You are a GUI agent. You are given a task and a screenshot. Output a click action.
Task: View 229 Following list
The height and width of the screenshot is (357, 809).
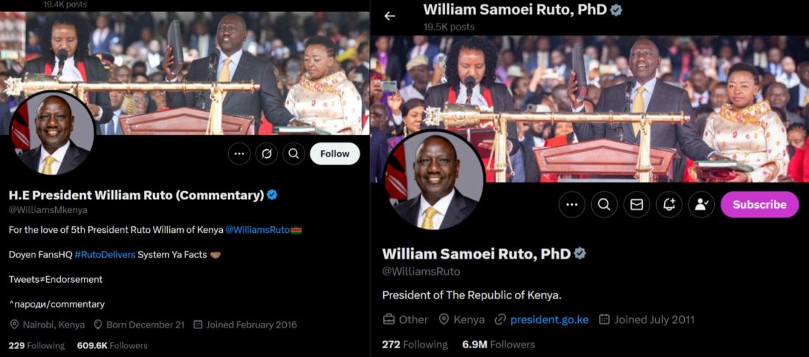click(37, 346)
